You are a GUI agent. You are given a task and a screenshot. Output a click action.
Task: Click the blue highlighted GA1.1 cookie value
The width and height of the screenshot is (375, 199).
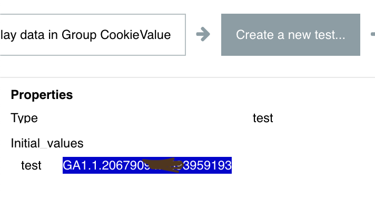pos(147,165)
